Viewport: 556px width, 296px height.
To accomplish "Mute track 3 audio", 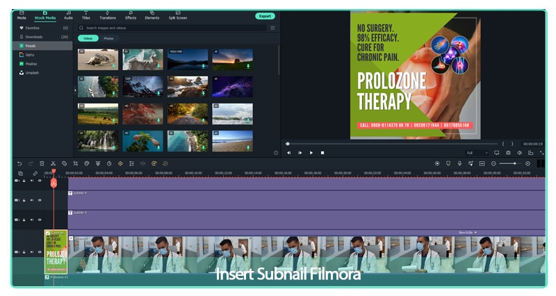I will pyautogui.click(x=32, y=200).
